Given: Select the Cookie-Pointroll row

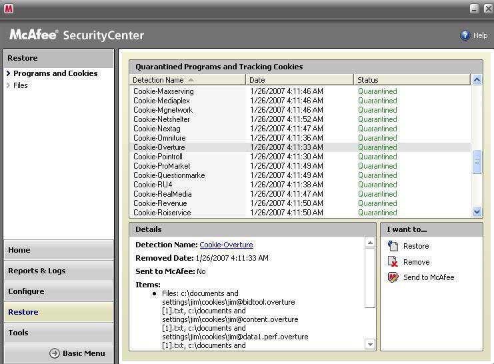Looking at the screenshot, I should [300, 157].
